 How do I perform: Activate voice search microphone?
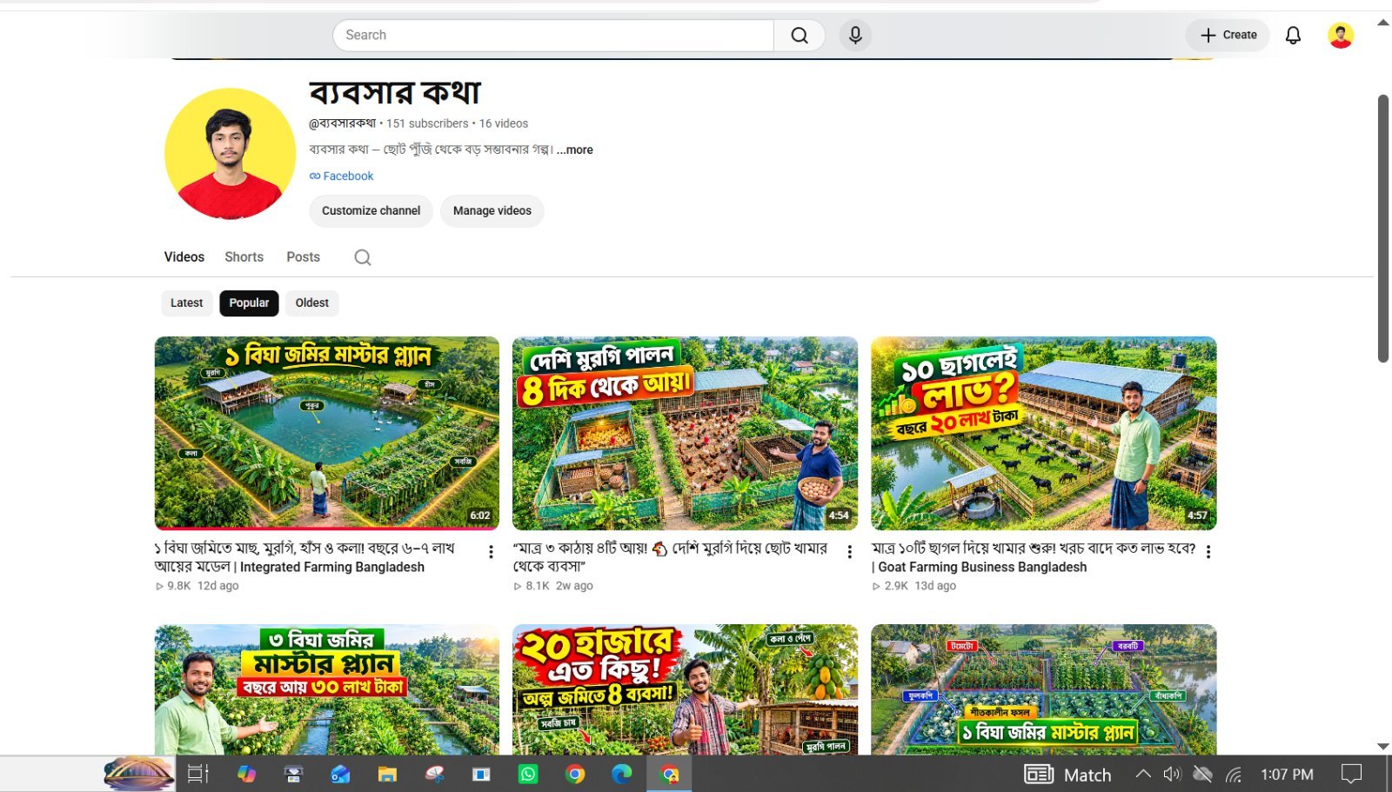pos(855,35)
